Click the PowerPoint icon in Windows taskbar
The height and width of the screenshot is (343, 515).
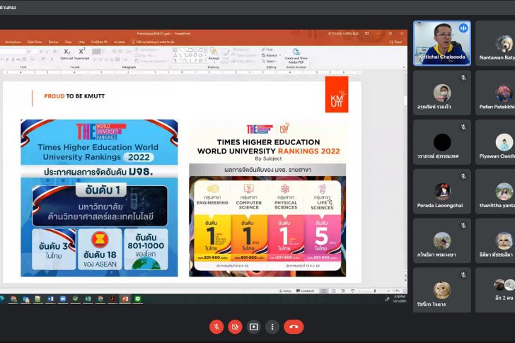(x=125, y=299)
